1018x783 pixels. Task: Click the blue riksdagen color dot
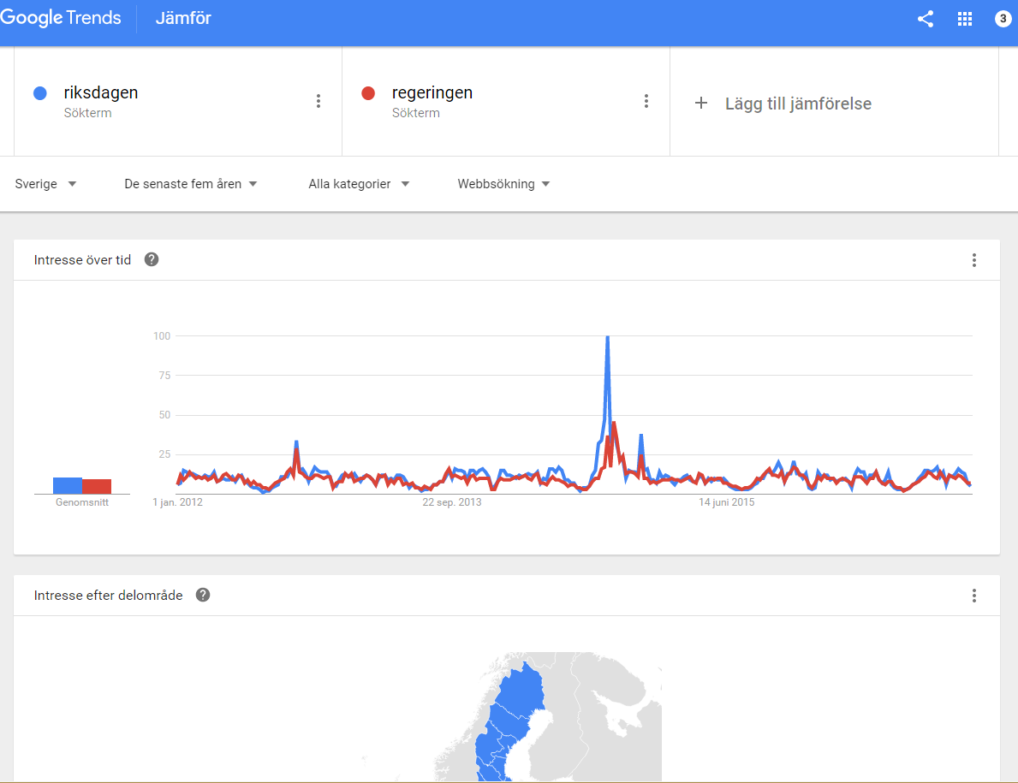point(40,93)
